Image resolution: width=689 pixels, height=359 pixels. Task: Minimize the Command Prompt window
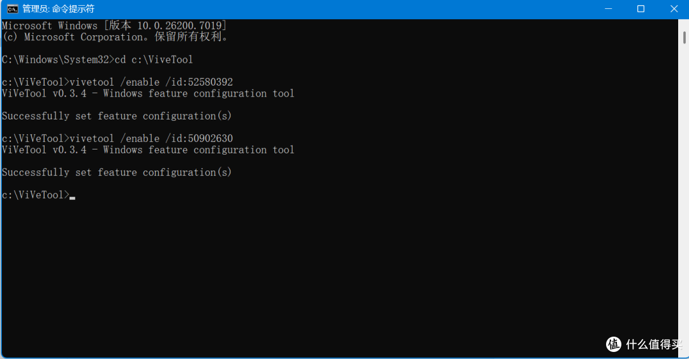pos(608,9)
